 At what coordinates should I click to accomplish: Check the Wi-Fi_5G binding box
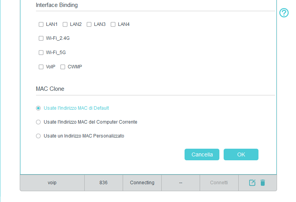pyautogui.click(x=41, y=53)
